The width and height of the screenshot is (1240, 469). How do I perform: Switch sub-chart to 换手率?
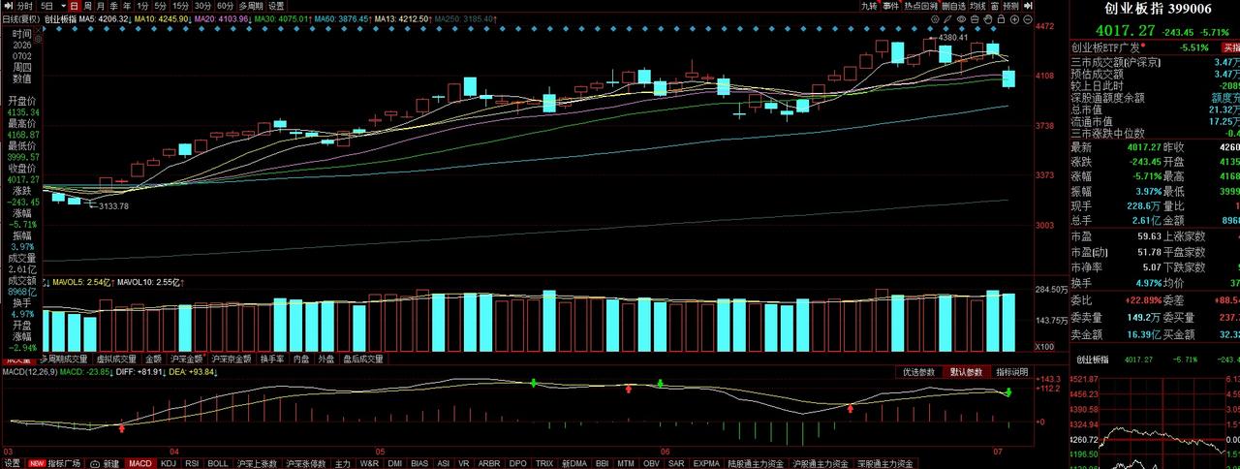[272, 359]
